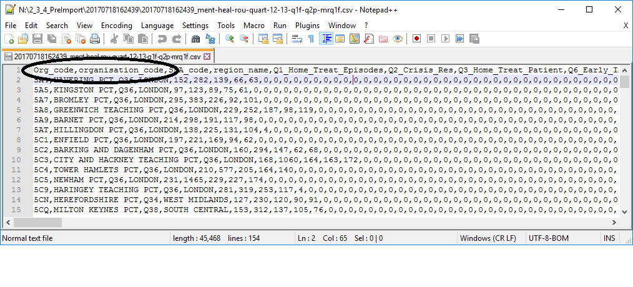Click 'Ln : 2 Col : 65' status entry

click(x=322, y=238)
